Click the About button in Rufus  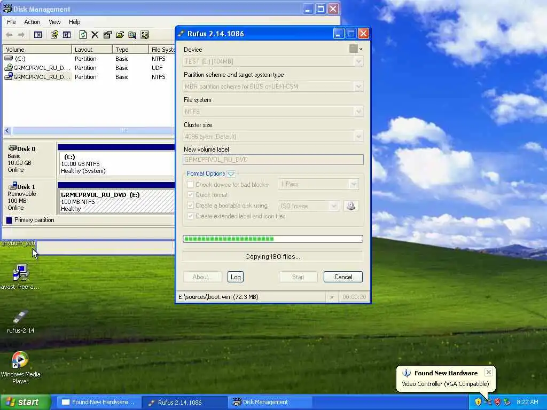pos(202,277)
